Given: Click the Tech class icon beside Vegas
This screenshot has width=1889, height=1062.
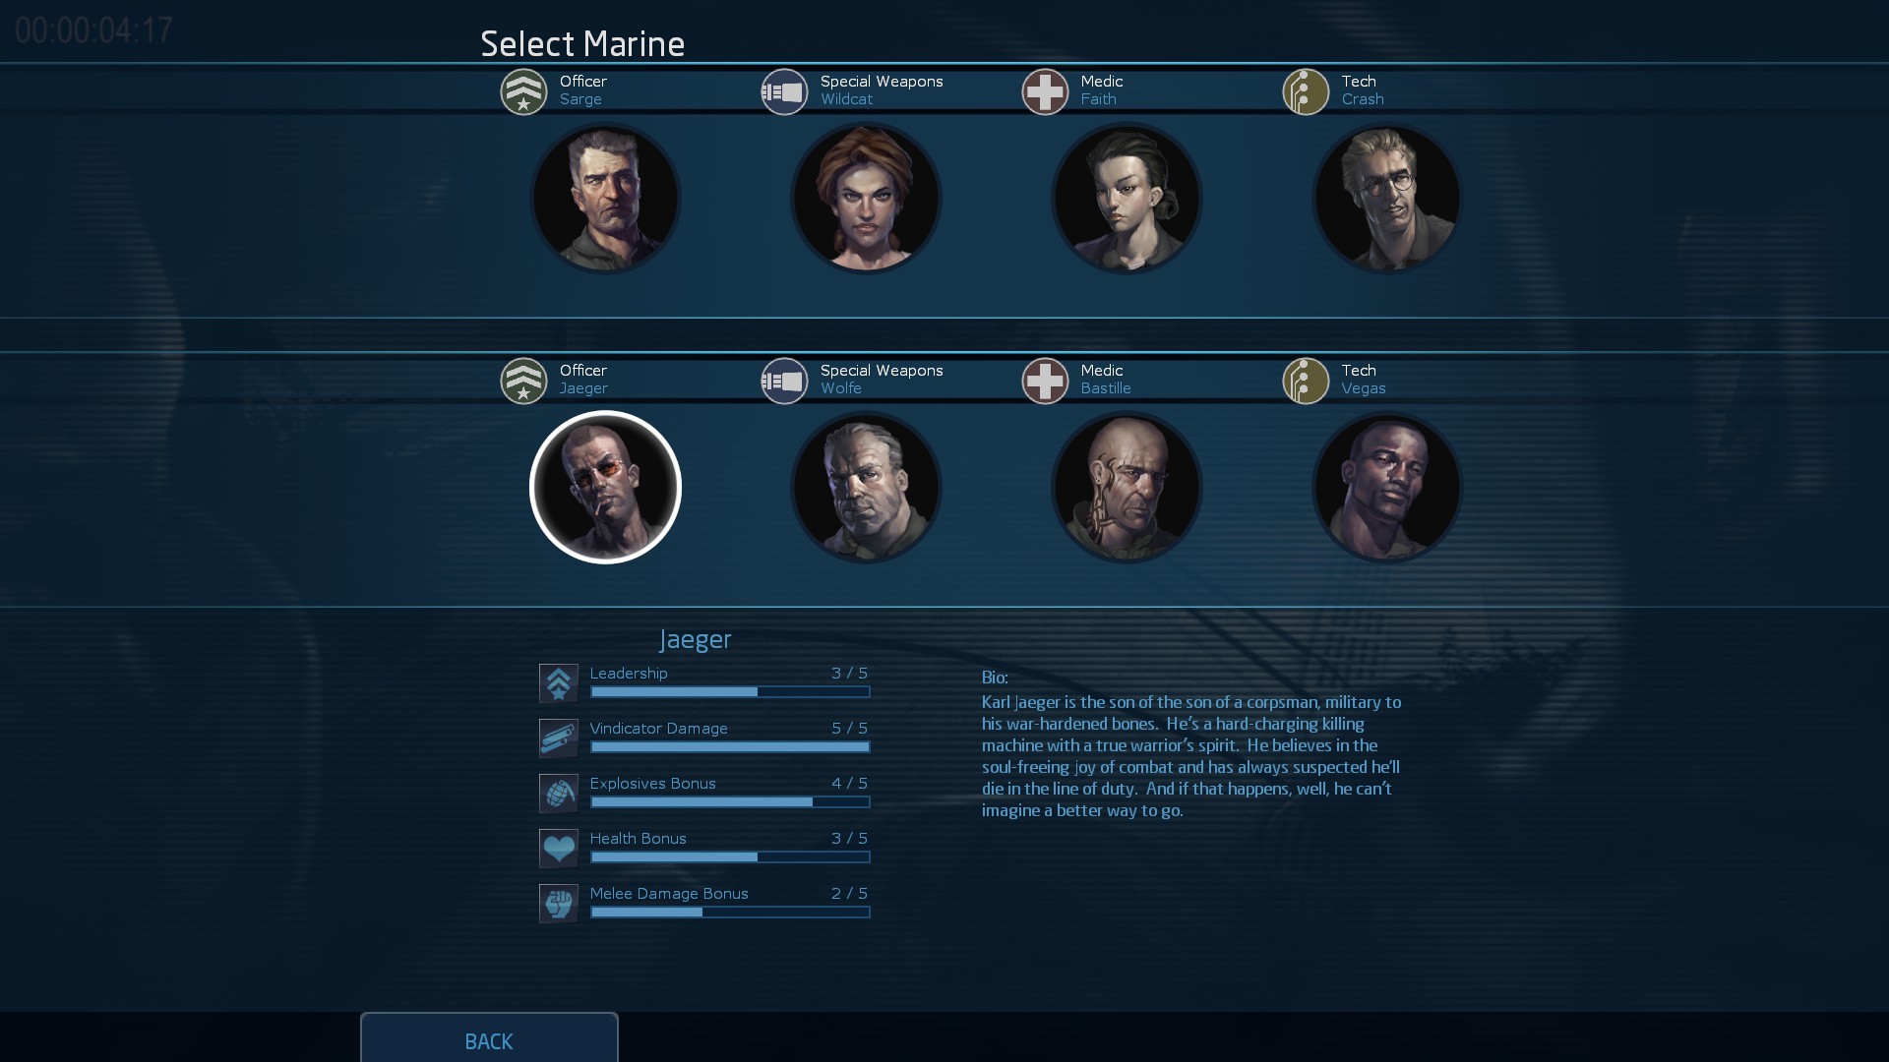Looking at the screenshot, I should tap(1306, 381).
